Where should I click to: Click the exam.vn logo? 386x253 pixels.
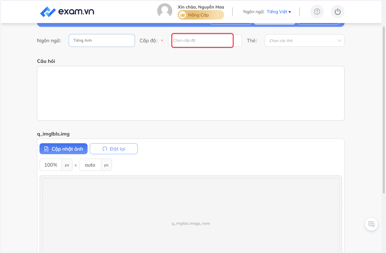[x=67, y=12]
